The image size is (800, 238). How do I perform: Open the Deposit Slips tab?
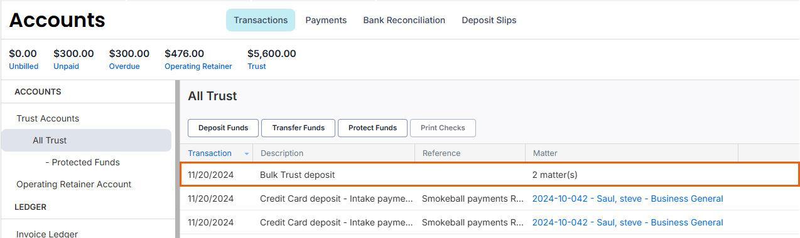pyautogui.click(x=489, y=20)
